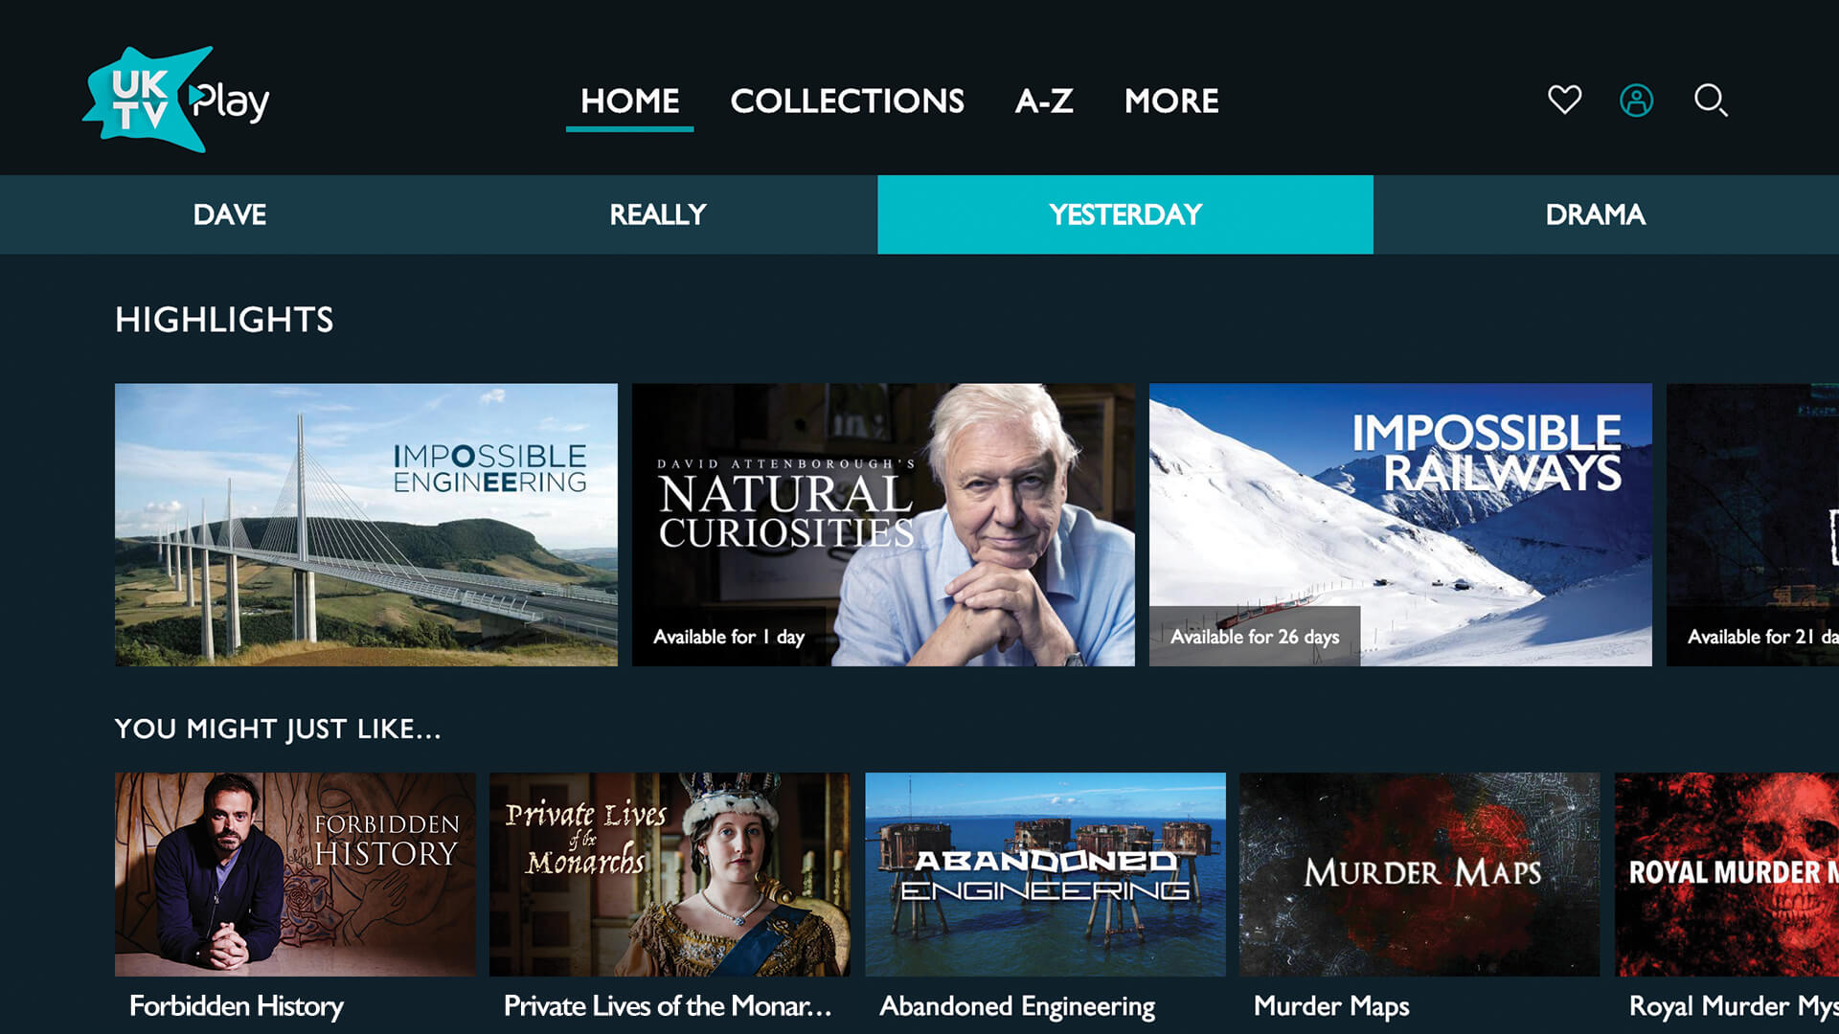This screenshot has width=1839, height=1034.
Task: Switch to the DRAMA channel tab
Action: tap(1596, 214)
